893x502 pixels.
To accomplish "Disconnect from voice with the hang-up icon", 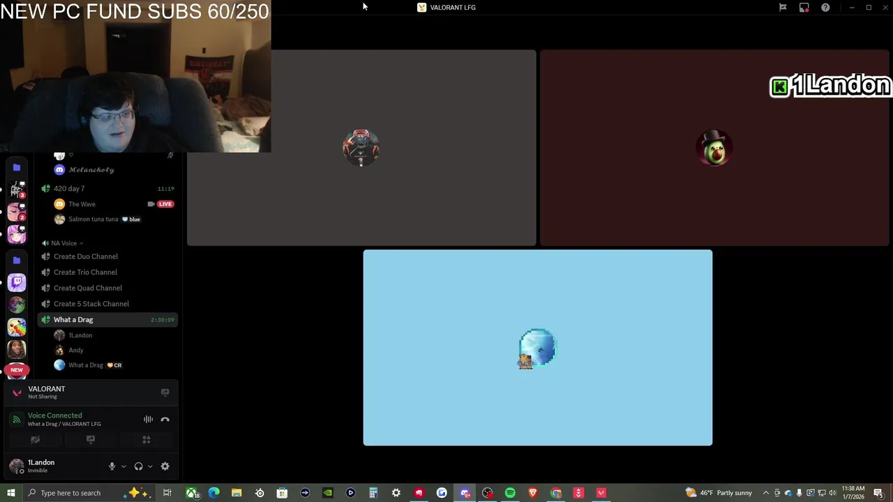I will [165, 419].
